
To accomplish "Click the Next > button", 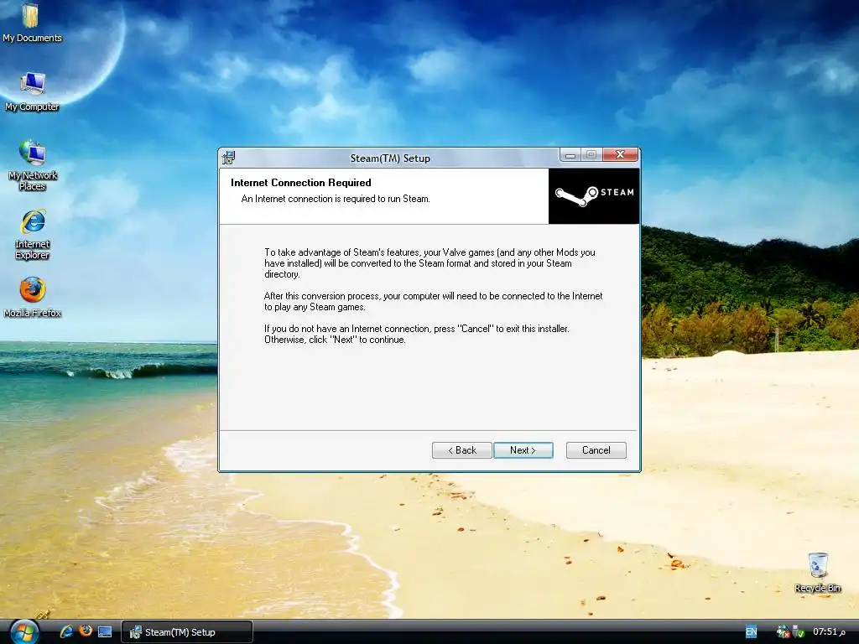I will (523, 450).
